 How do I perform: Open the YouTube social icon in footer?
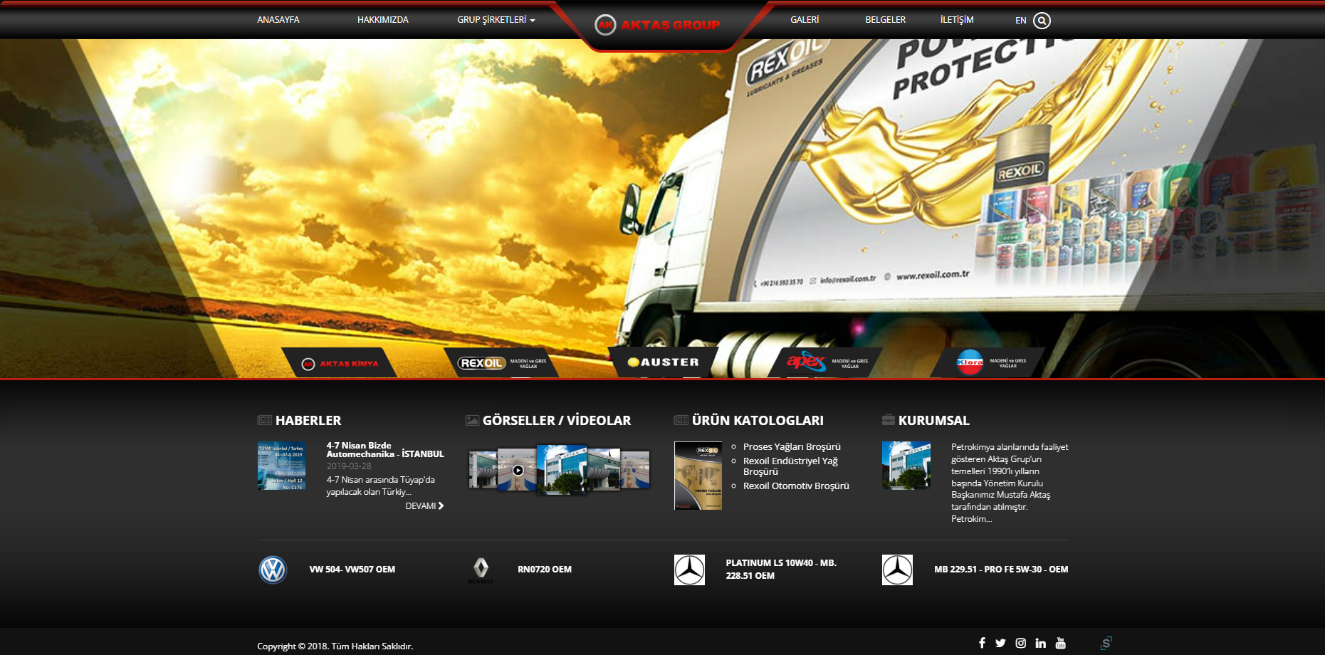click(x=1060, y=643)
